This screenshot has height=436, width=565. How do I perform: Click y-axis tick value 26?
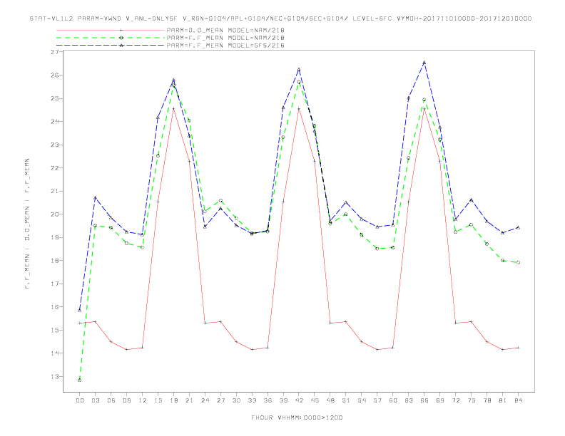click(54, 76)
